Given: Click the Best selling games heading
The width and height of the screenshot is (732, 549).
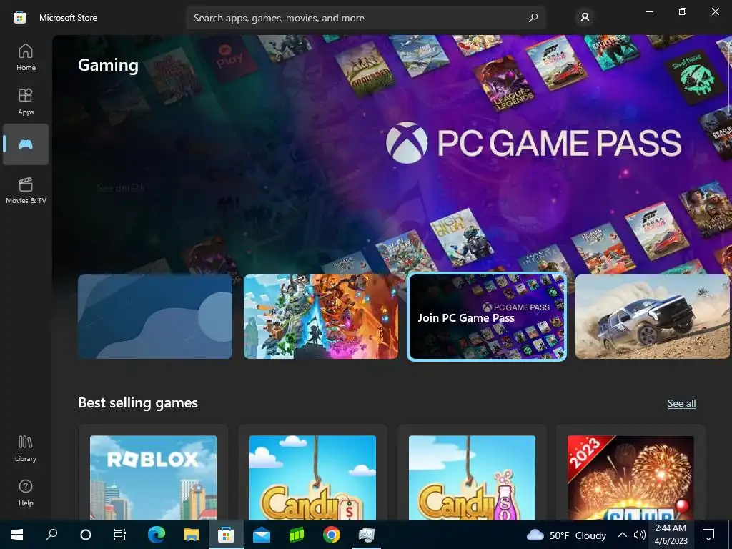Looking at the screenshot, I should pyautogui.click(x=138, y=403).
